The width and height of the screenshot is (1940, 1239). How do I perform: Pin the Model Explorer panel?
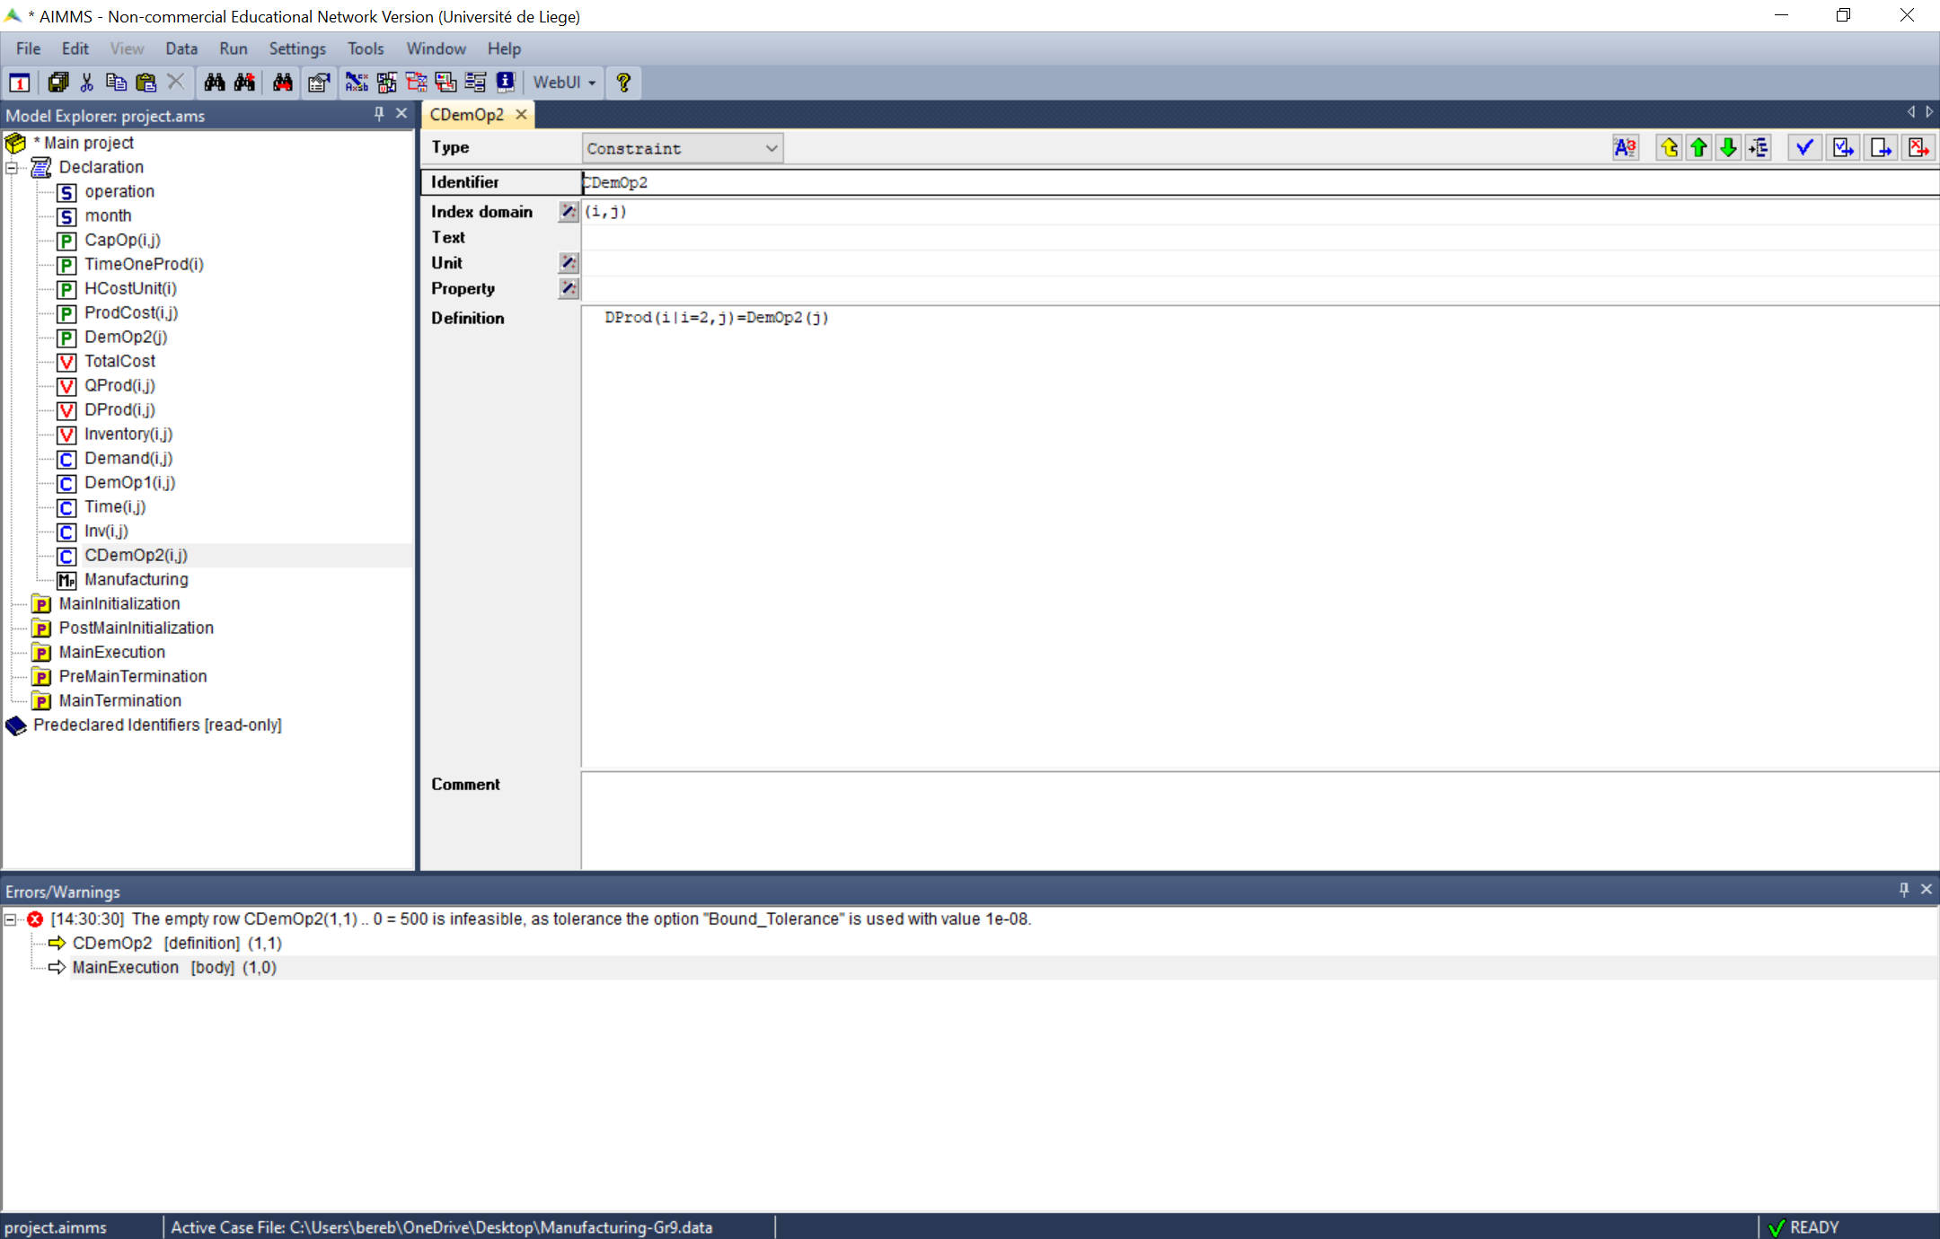pos(379,114)
